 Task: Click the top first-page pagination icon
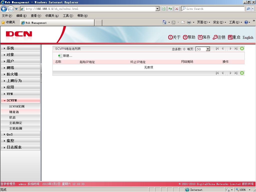point(217,48)
